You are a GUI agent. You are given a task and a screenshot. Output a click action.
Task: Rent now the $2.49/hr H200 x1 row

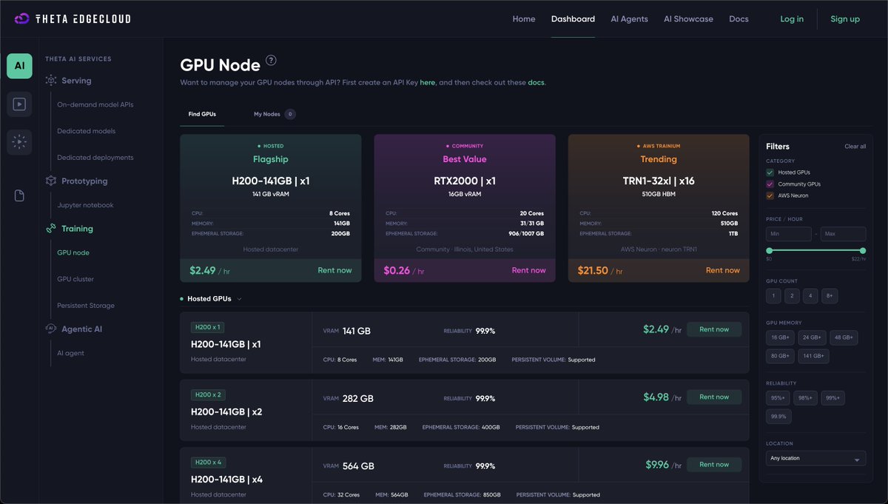coord(714,329)
